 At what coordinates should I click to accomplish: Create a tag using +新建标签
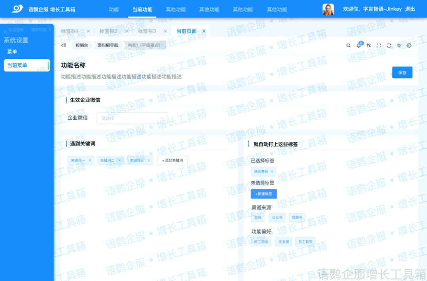pyautogui.click(x=263, y=194)
